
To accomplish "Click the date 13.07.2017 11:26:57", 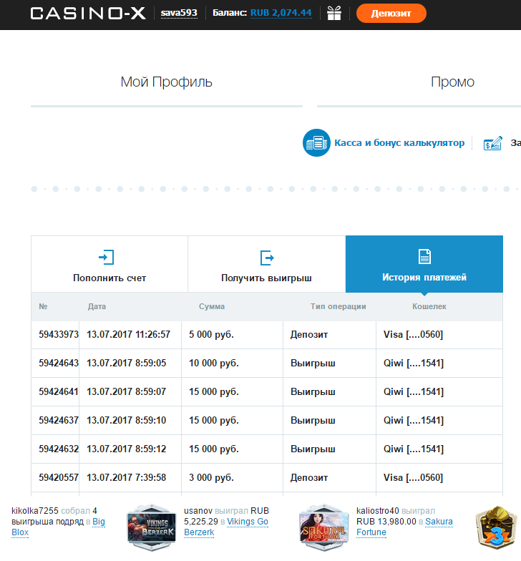I will point(129,335).
